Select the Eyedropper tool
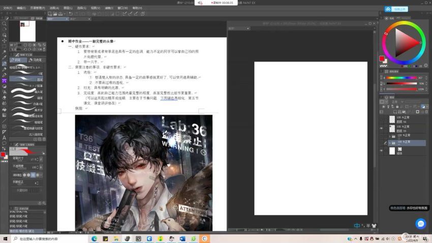The width and height of the screenshot is (432, 243). click(4, 57)
